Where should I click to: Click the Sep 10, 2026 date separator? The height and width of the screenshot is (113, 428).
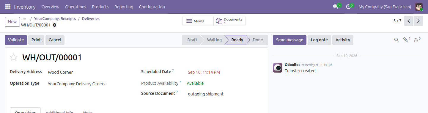coord(347,56)
